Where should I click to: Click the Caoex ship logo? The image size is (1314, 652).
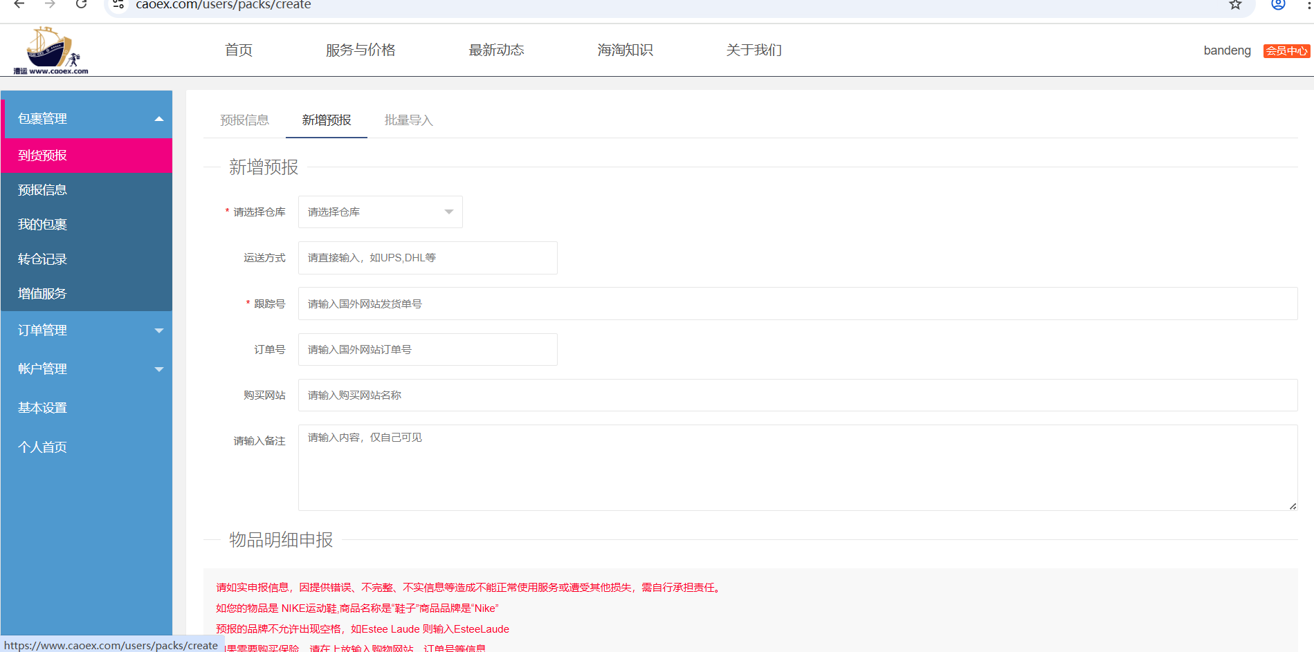51,50
